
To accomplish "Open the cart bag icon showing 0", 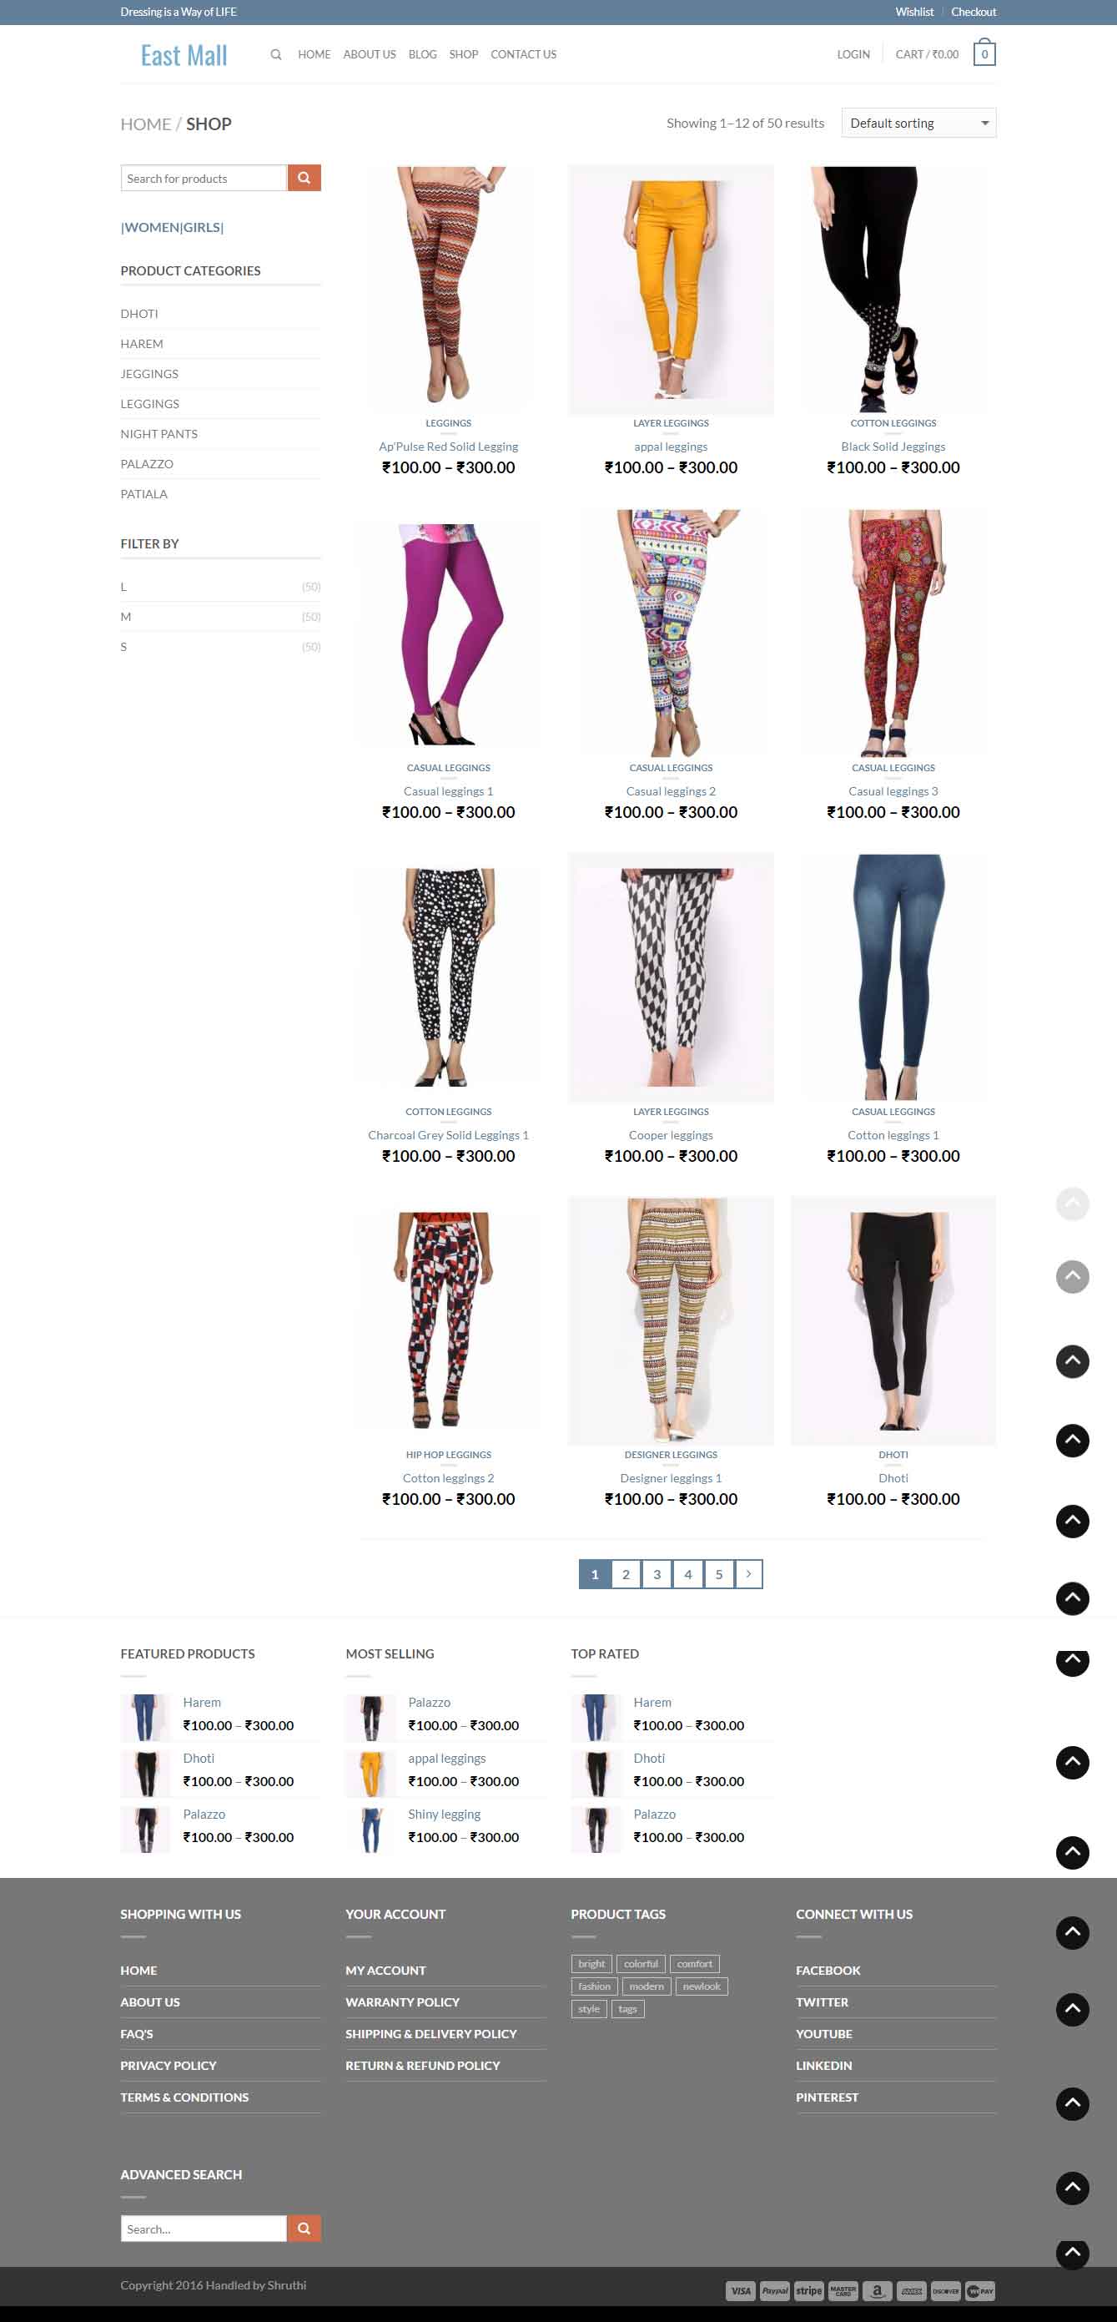I will (x=984, y=53).
